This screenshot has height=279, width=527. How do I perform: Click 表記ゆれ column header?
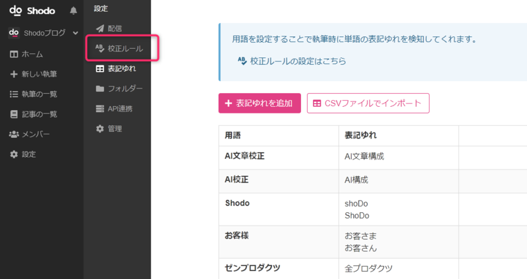coord(399,136)
